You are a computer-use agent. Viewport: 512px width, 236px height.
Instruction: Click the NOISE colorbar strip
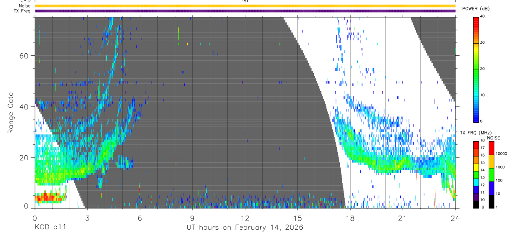click(x=492, y=174)
